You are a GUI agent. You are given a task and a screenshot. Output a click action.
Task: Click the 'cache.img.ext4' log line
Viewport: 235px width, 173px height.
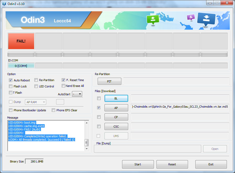26,126
